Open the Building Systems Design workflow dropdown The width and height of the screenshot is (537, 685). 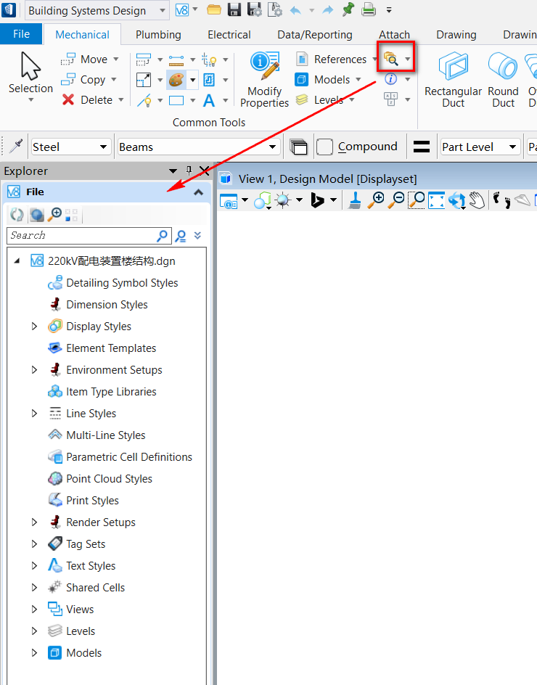click(163, 10)
